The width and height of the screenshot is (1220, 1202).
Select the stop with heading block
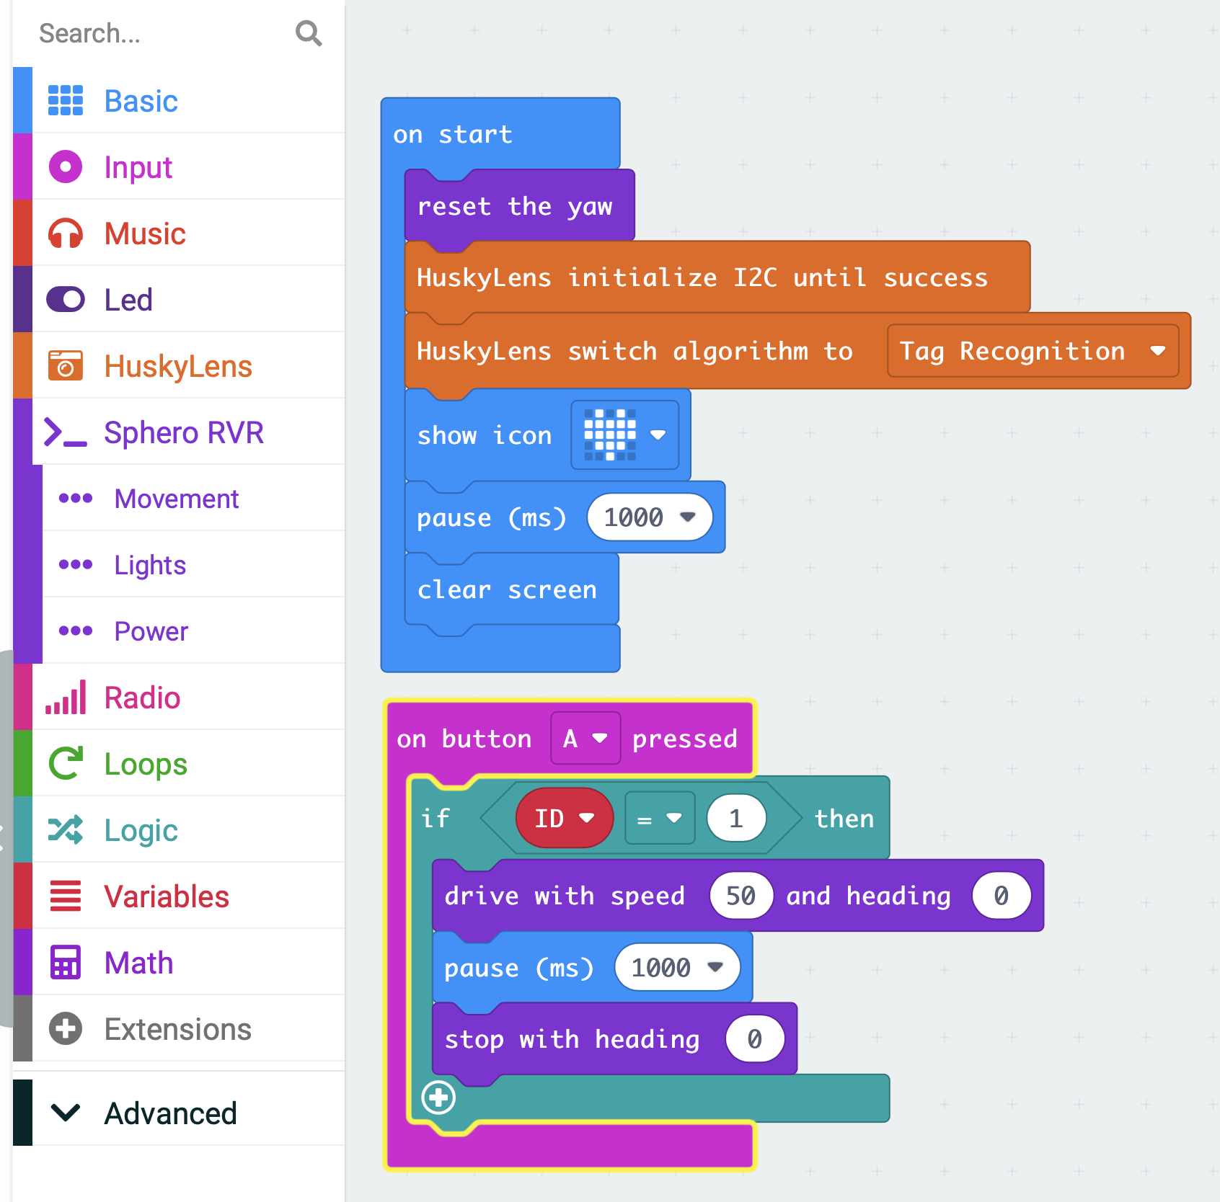point(573,1039)
